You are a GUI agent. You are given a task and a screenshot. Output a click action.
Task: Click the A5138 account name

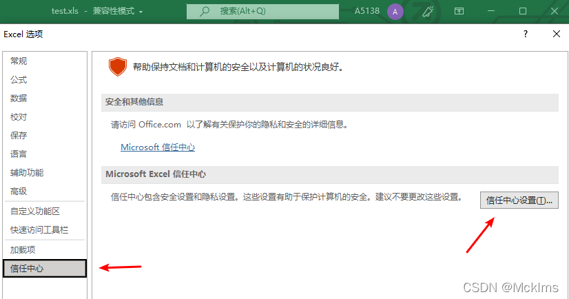367,11
